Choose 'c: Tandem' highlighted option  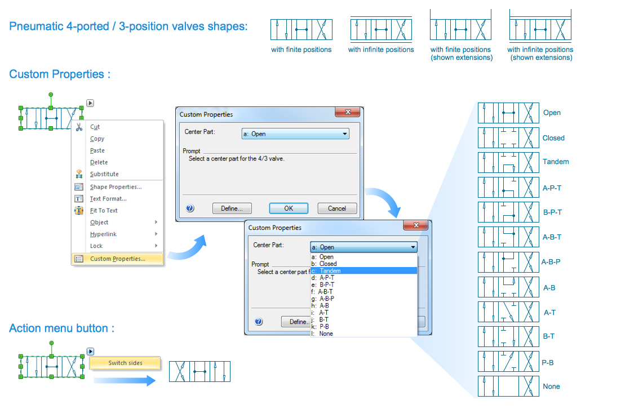(x=363, y=271)
